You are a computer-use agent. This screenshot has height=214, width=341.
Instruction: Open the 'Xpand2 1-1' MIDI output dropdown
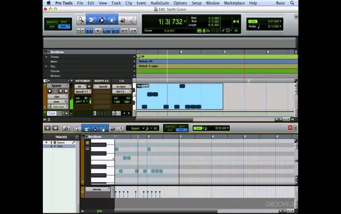coord(83,92)
